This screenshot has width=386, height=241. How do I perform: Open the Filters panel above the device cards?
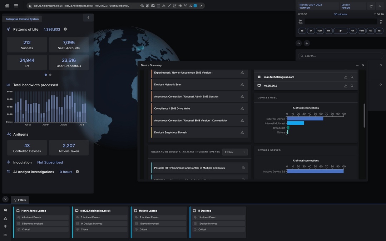[x=19, y=200]
